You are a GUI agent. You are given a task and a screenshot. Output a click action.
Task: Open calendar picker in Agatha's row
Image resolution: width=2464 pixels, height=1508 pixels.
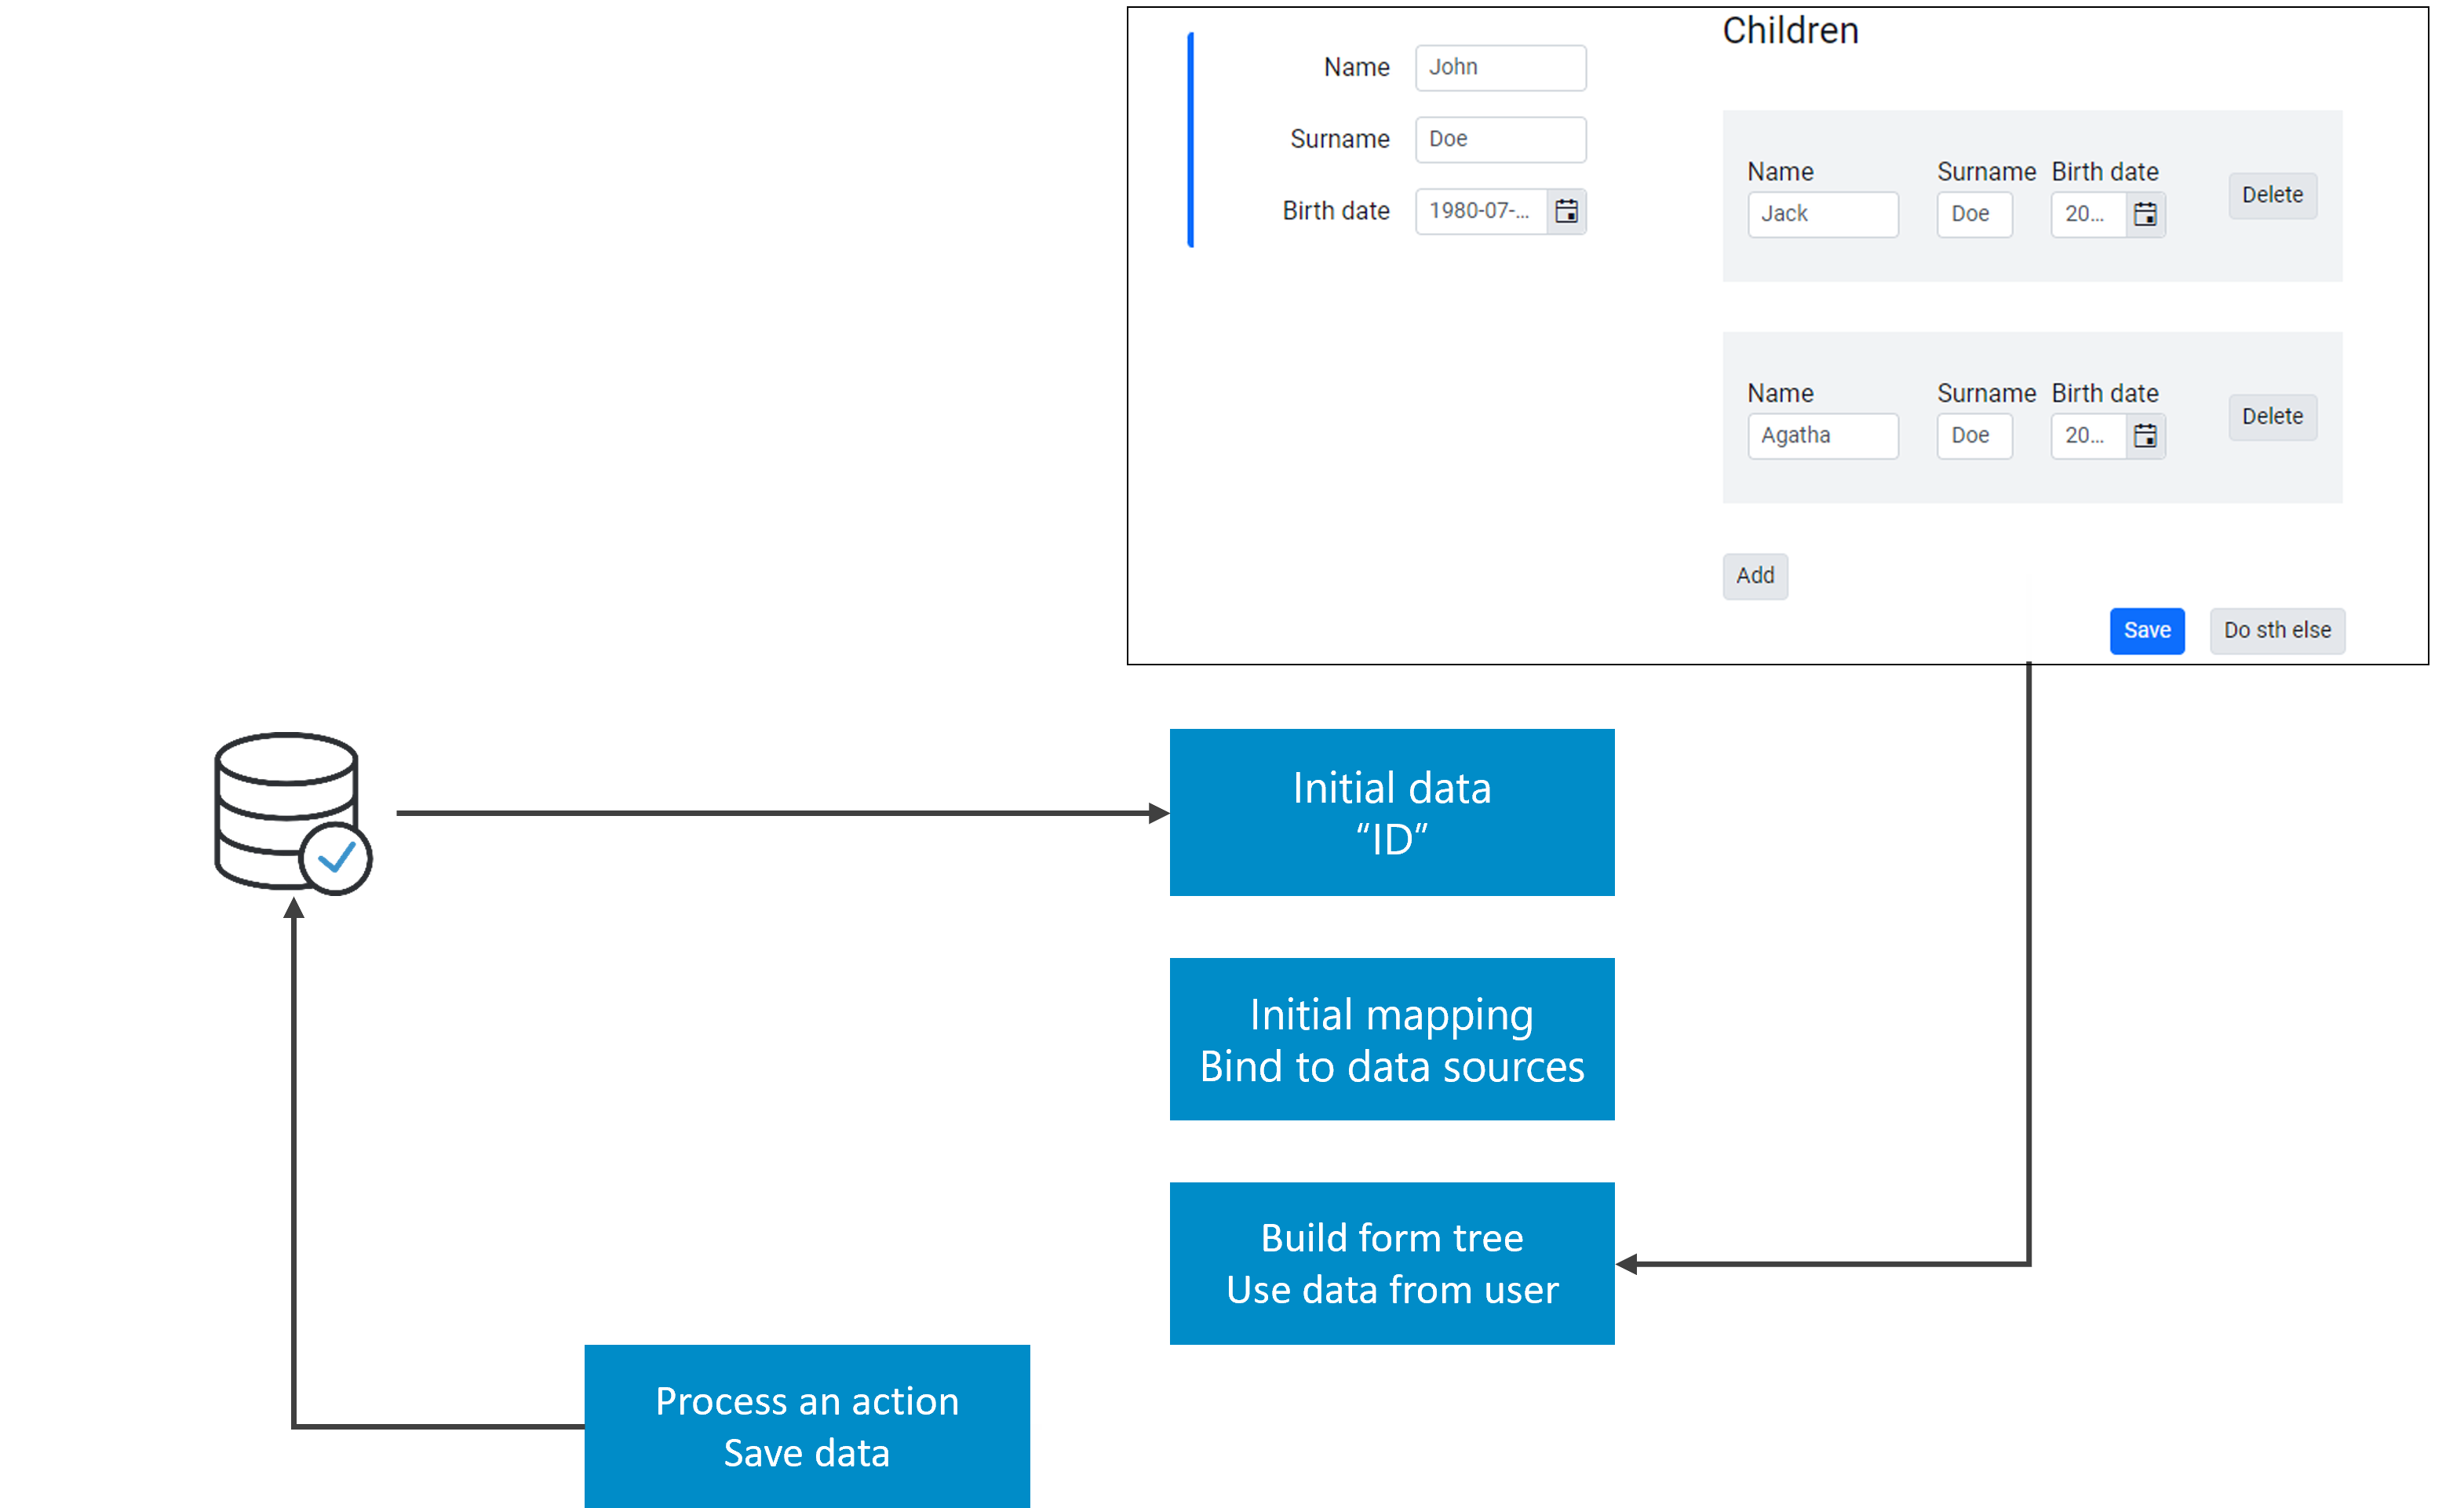tap(2145, 436)
